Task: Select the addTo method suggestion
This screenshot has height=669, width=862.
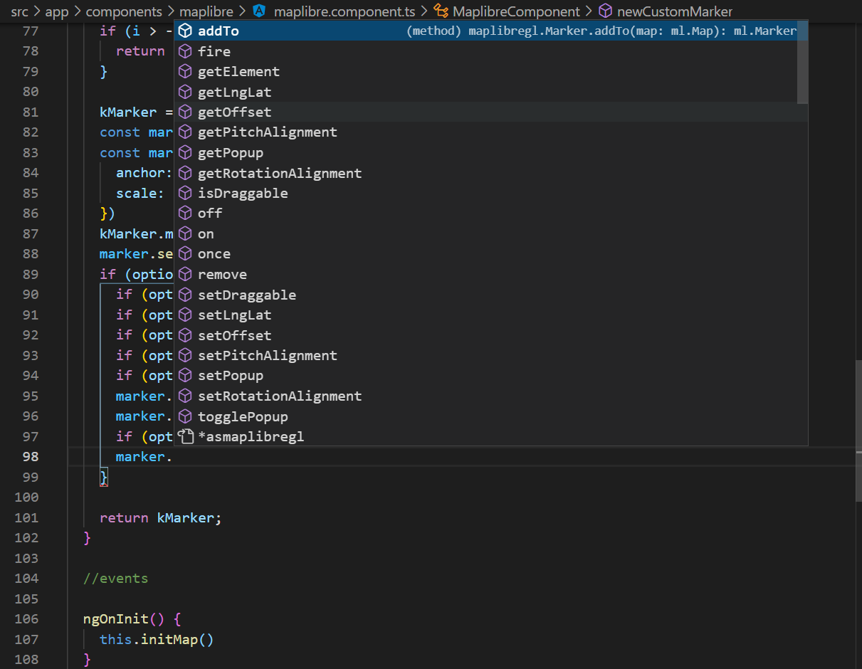Action: point(491,31)
